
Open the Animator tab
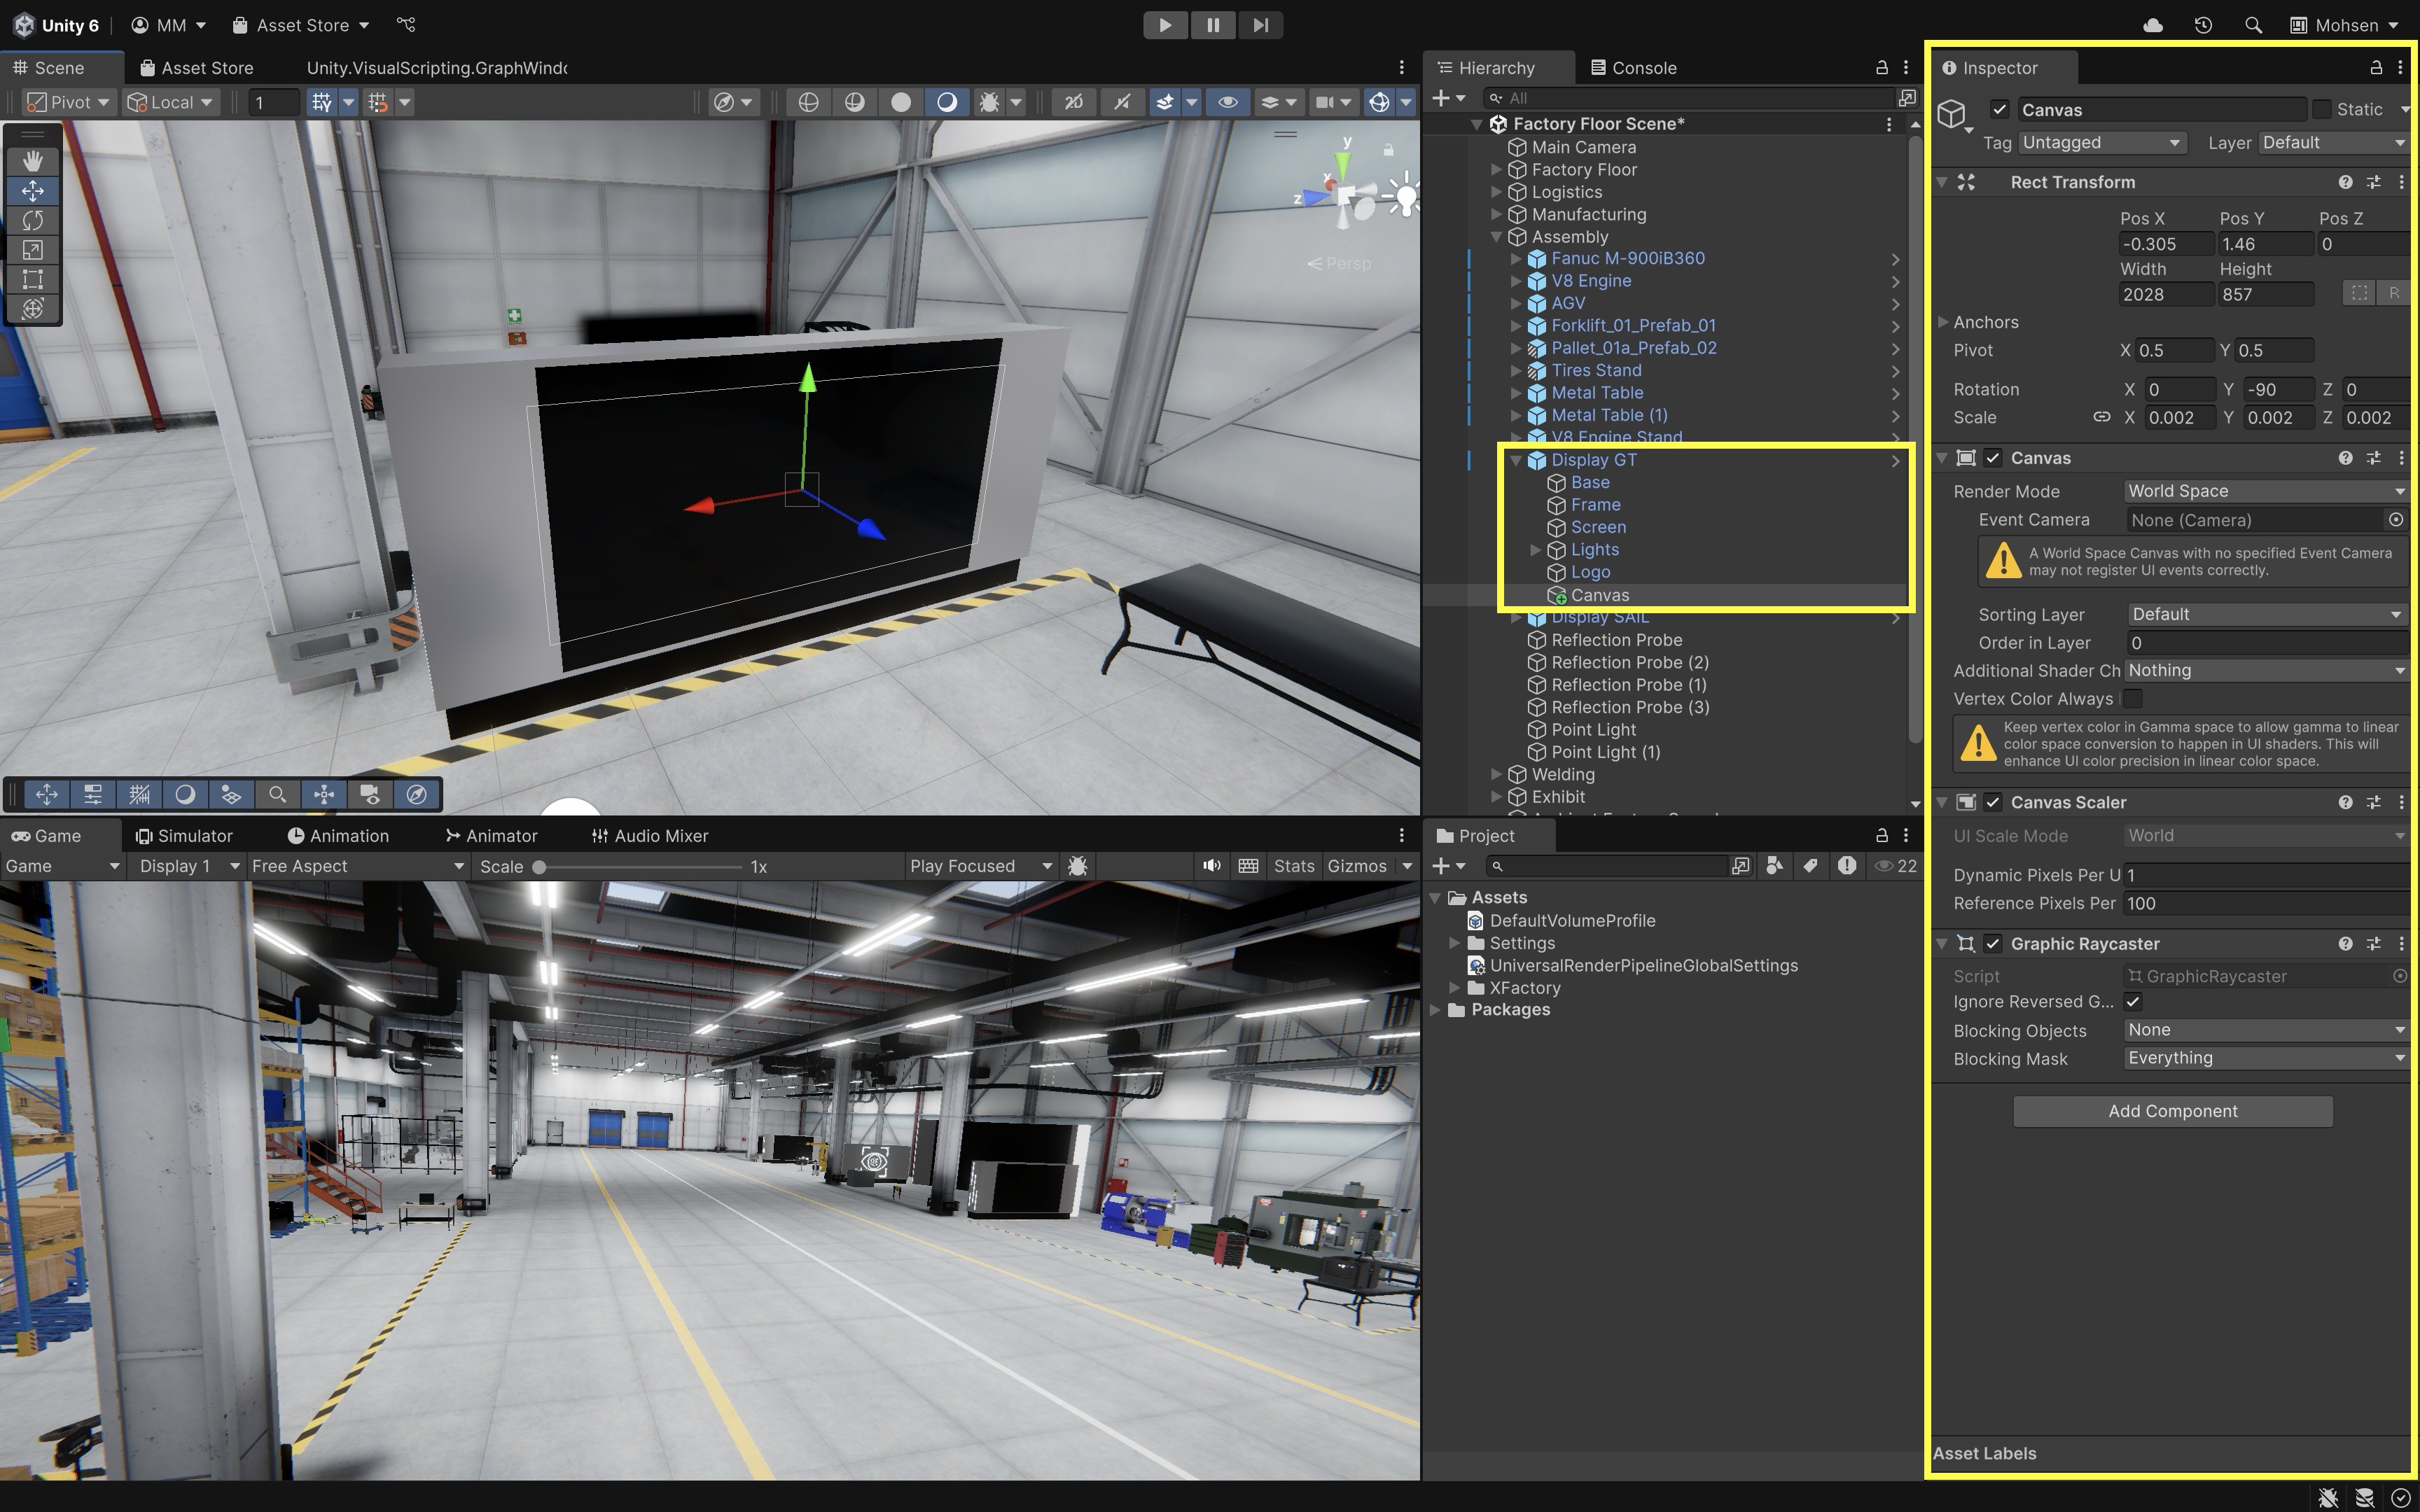tap(491, 836)
